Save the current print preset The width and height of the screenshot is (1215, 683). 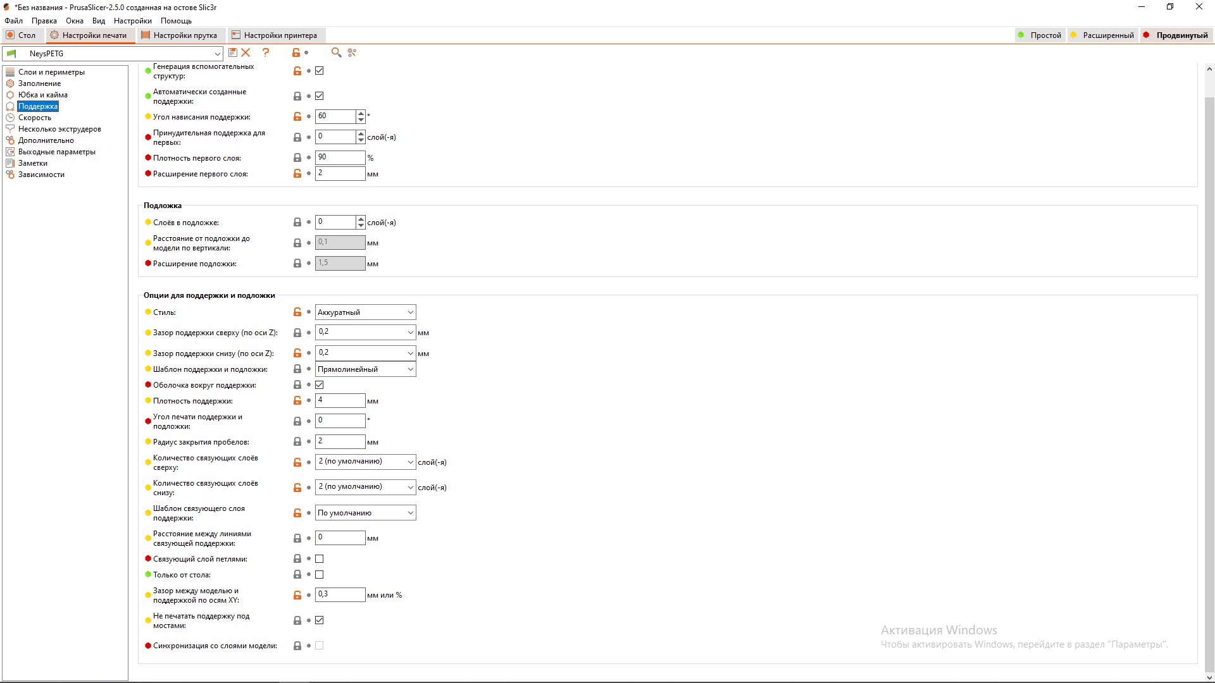click(232, 53)
